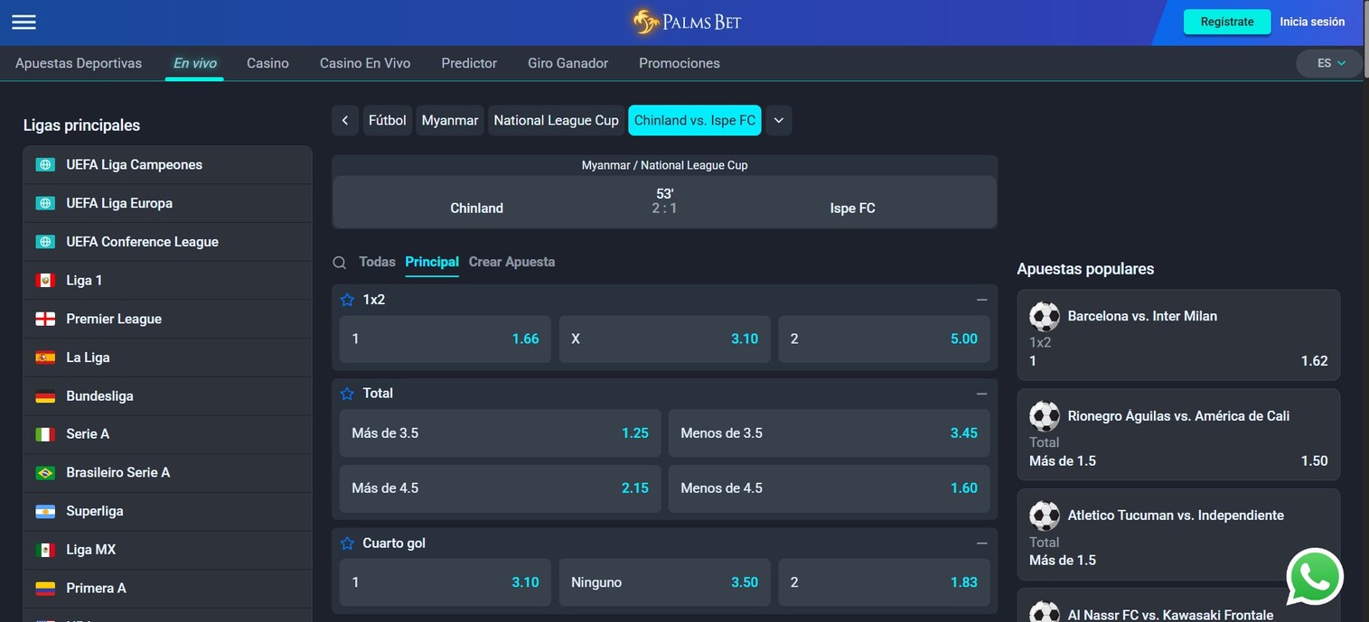The image size is (1369, 622).
Task: Pick Ninguno at 3.50 for Cuarto gol
Action: point(664,583)
